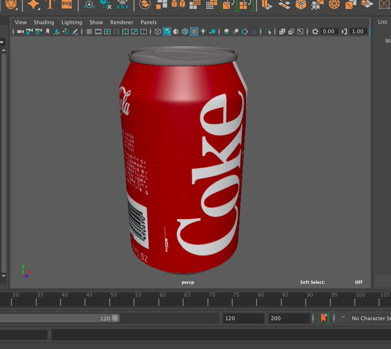The width and height of the screenshot is (391, 349).
Task: Click the persp camera label
Action: (188, 282)
